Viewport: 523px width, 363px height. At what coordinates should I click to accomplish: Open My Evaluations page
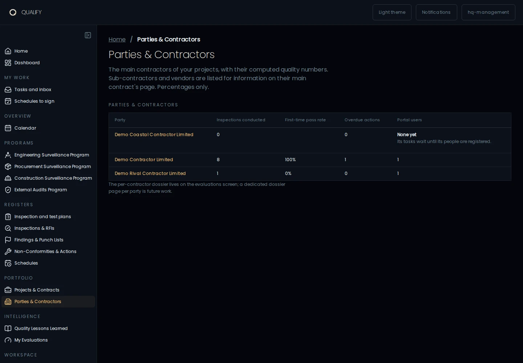[x=48, y=340]
